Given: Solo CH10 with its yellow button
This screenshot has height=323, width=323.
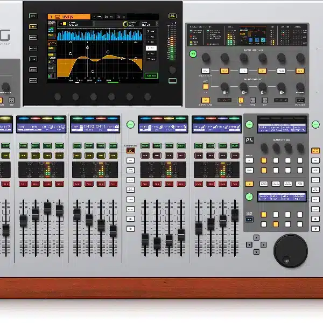Looking at the screenshot, I should pos(89,156).
